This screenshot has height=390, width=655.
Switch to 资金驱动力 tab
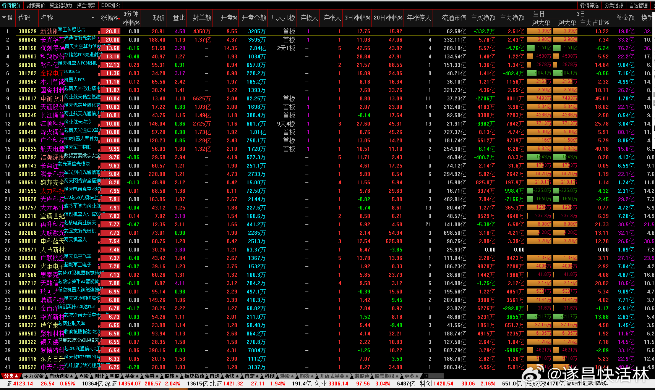[61, 5]
